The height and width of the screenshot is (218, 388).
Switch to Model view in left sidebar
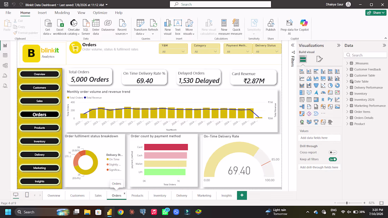point(5,66)
